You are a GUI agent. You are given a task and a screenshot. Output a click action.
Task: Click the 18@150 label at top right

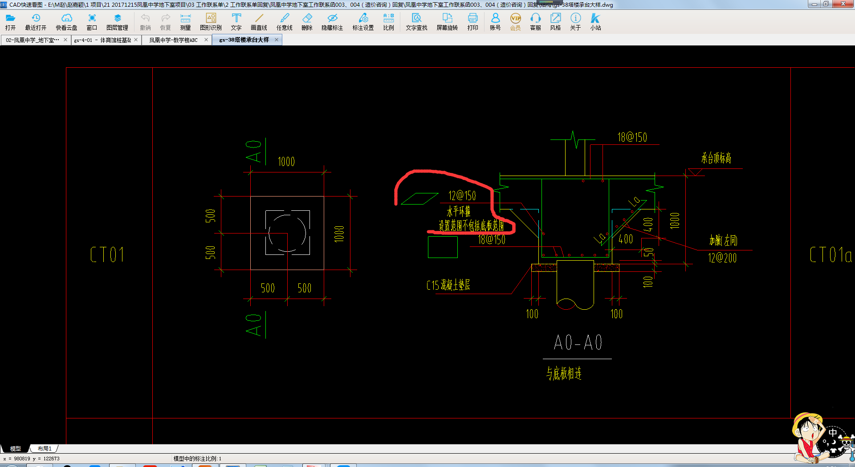tap(632, 137)
